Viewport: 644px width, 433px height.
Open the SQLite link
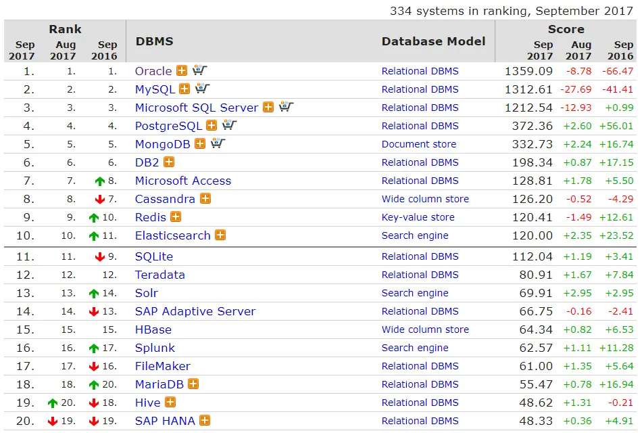point(154,256)
